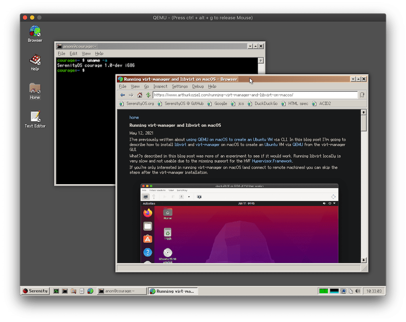The height and width of the screenshot is (322, 406).
Task: Open the Browser View menu
Action: 135,86
